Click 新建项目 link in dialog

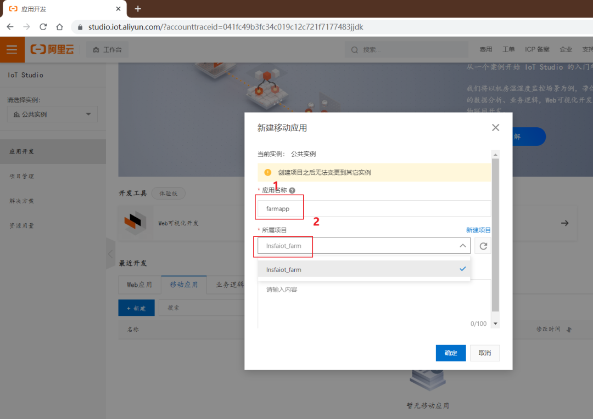tap(478, 230)
